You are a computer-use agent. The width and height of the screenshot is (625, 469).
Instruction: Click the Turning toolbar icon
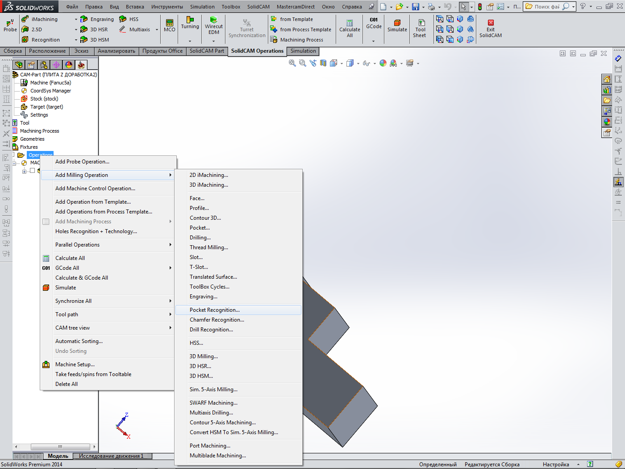tap(190, 23)
